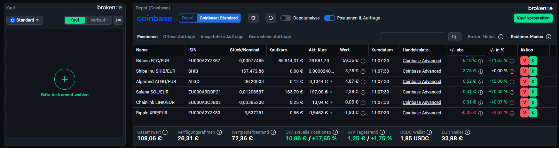Image resolution: width=559 pixels, height=148 pixels.
Task: Open the depot settings gear icon
Action: coord(253,18)
